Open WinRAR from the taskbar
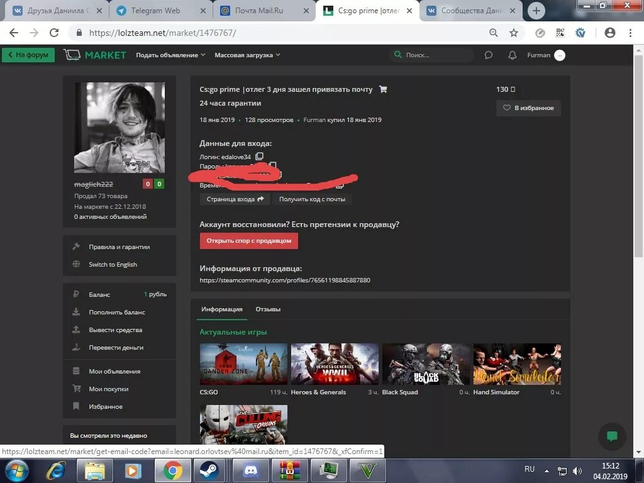Viewport: 644px width, 483px height. pos(289,470)
